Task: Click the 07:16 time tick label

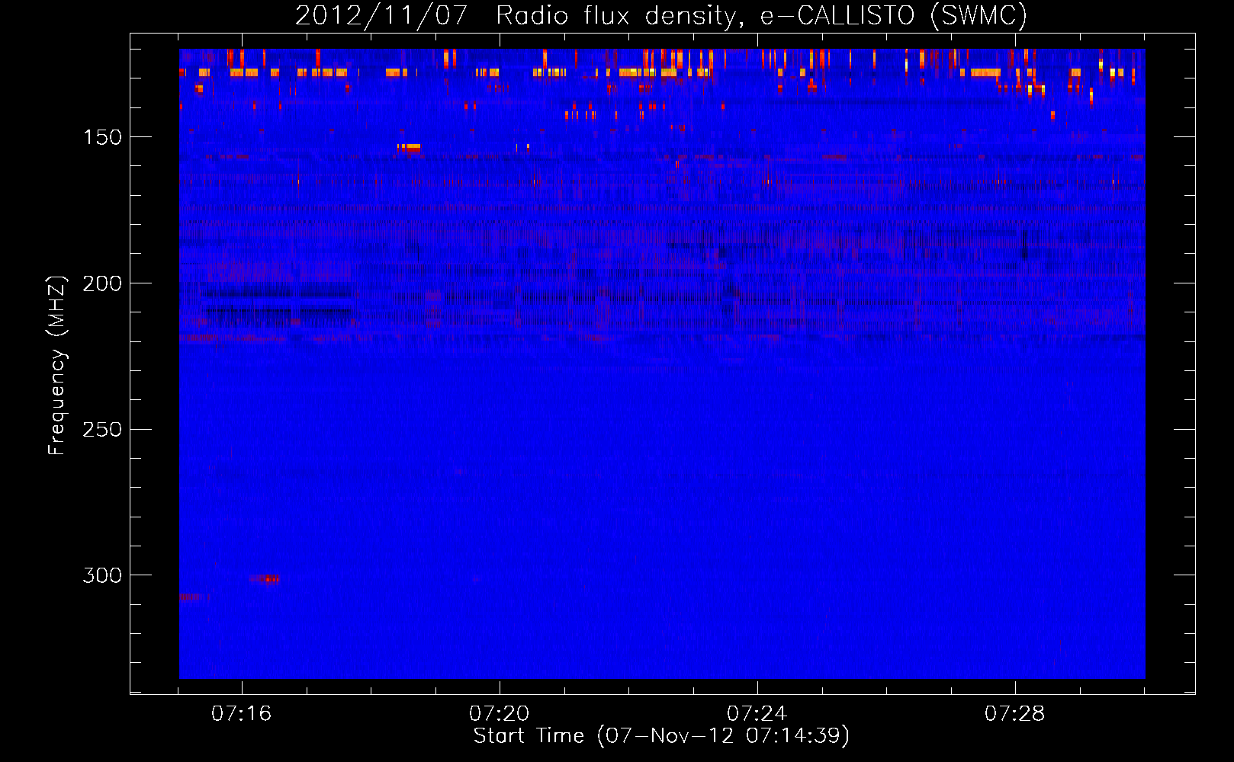Action: click(242, 714)
